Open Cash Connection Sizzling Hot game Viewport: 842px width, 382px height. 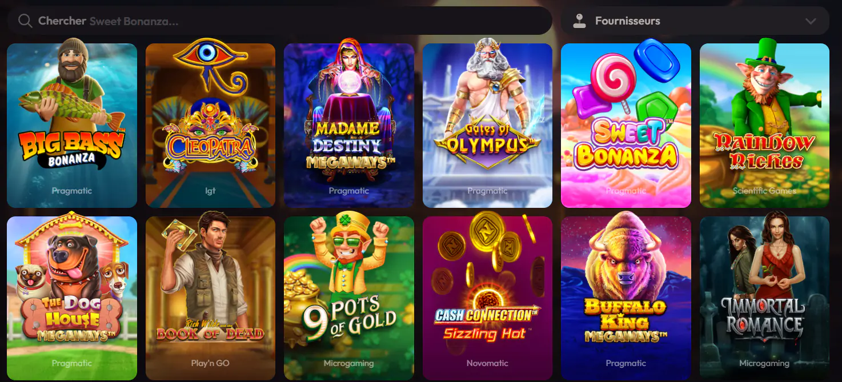(x=487, y=298)
